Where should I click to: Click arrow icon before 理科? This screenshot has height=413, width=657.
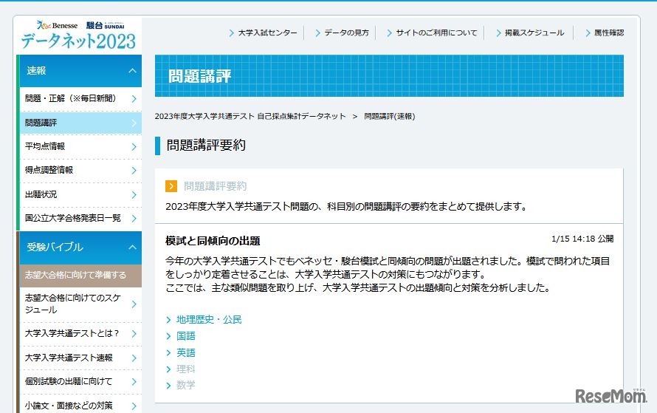168,369
